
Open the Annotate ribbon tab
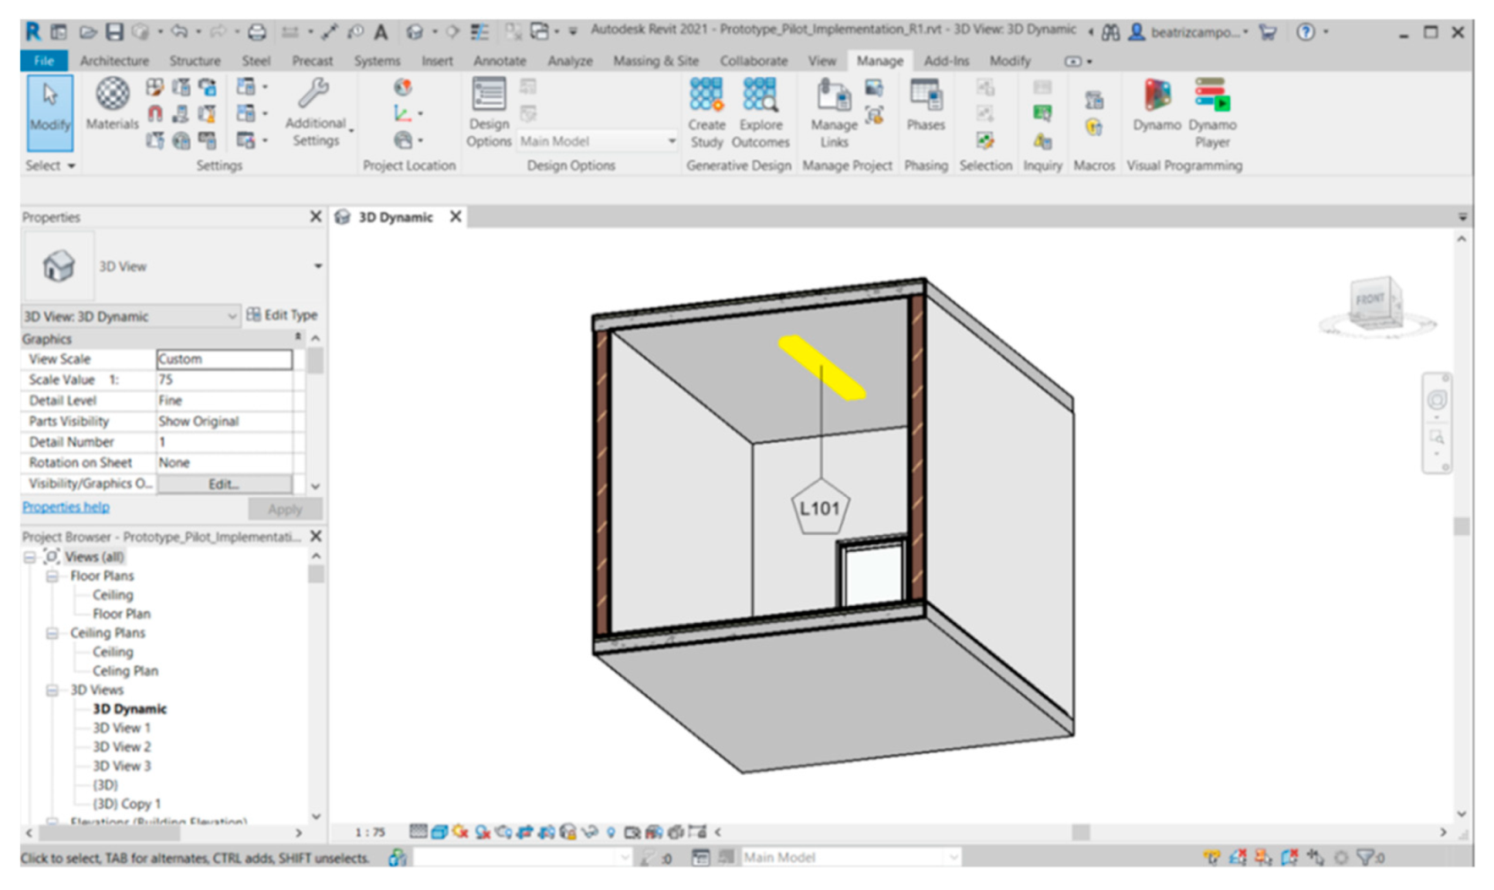pos(499,61)
